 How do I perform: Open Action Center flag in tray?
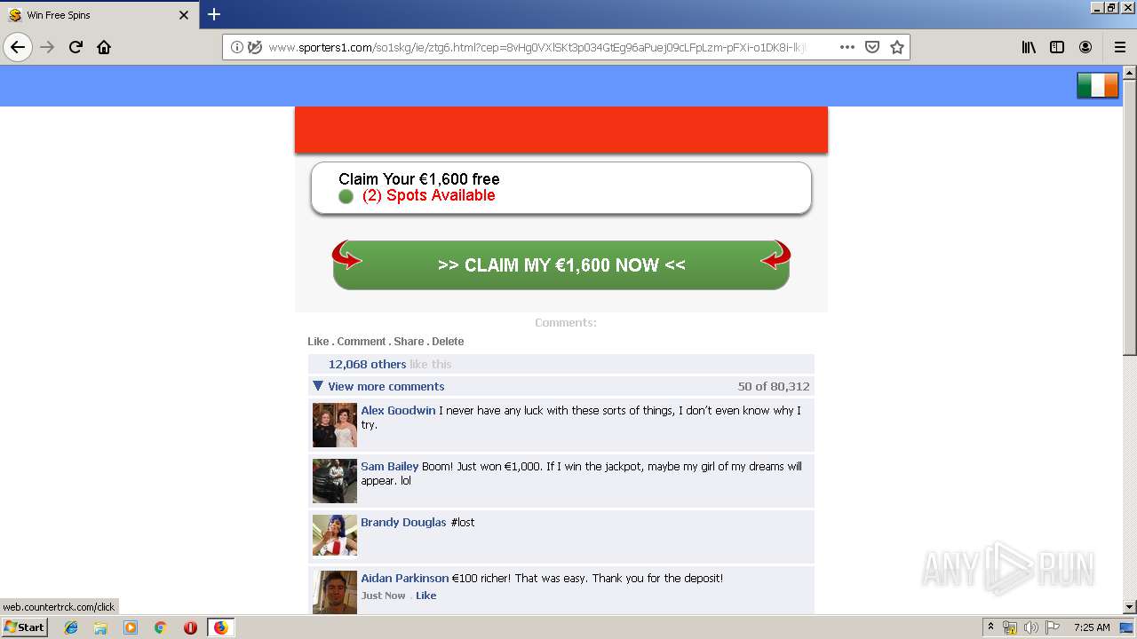pos(1051,627)
